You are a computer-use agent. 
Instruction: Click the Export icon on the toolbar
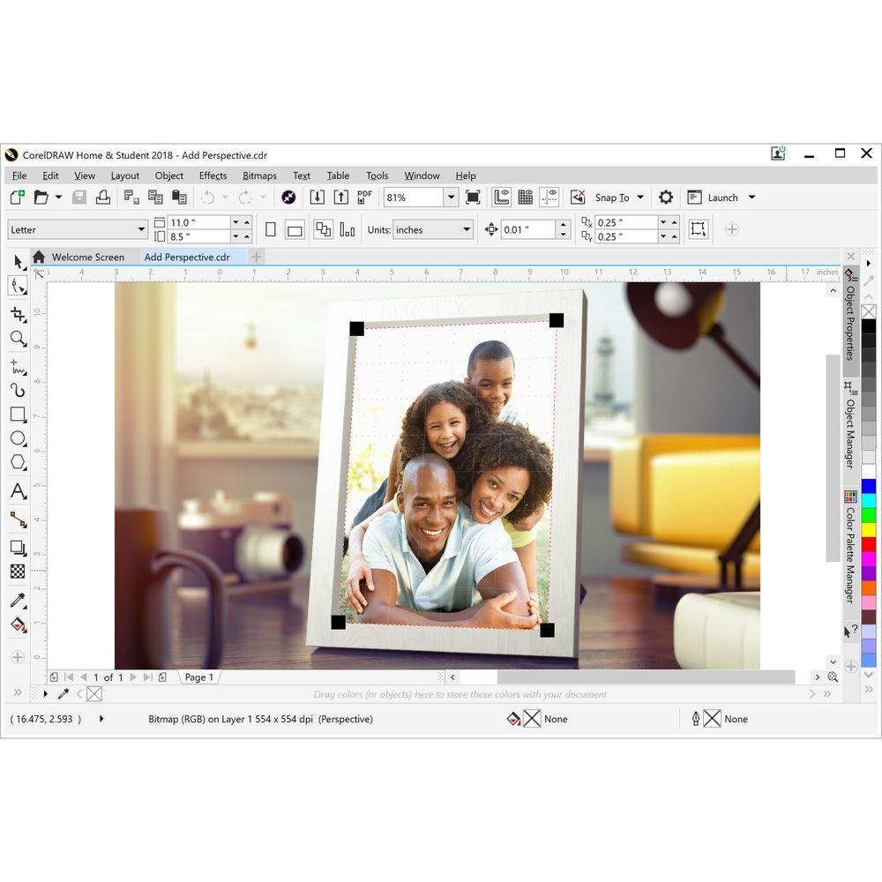(341, 197)
